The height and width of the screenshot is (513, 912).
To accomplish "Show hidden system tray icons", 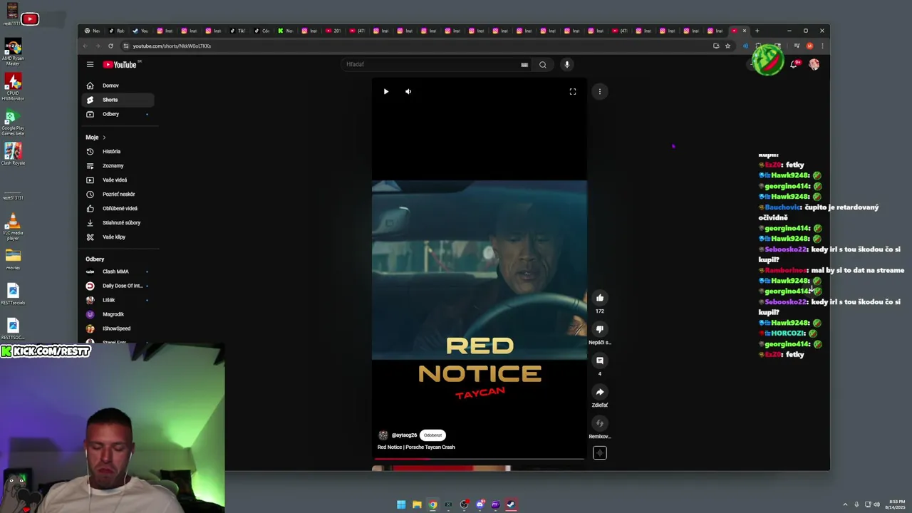I will point(845,504).
